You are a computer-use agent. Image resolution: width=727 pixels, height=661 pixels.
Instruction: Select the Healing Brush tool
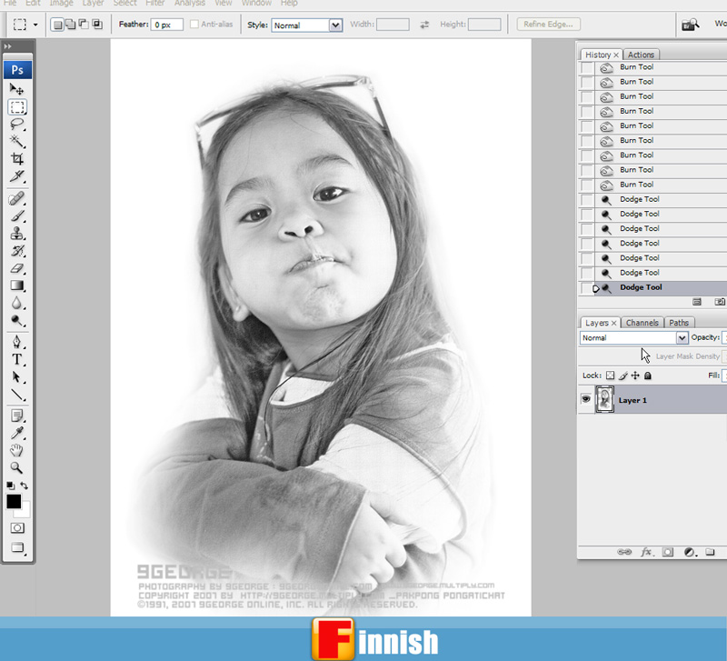[16, 199]
